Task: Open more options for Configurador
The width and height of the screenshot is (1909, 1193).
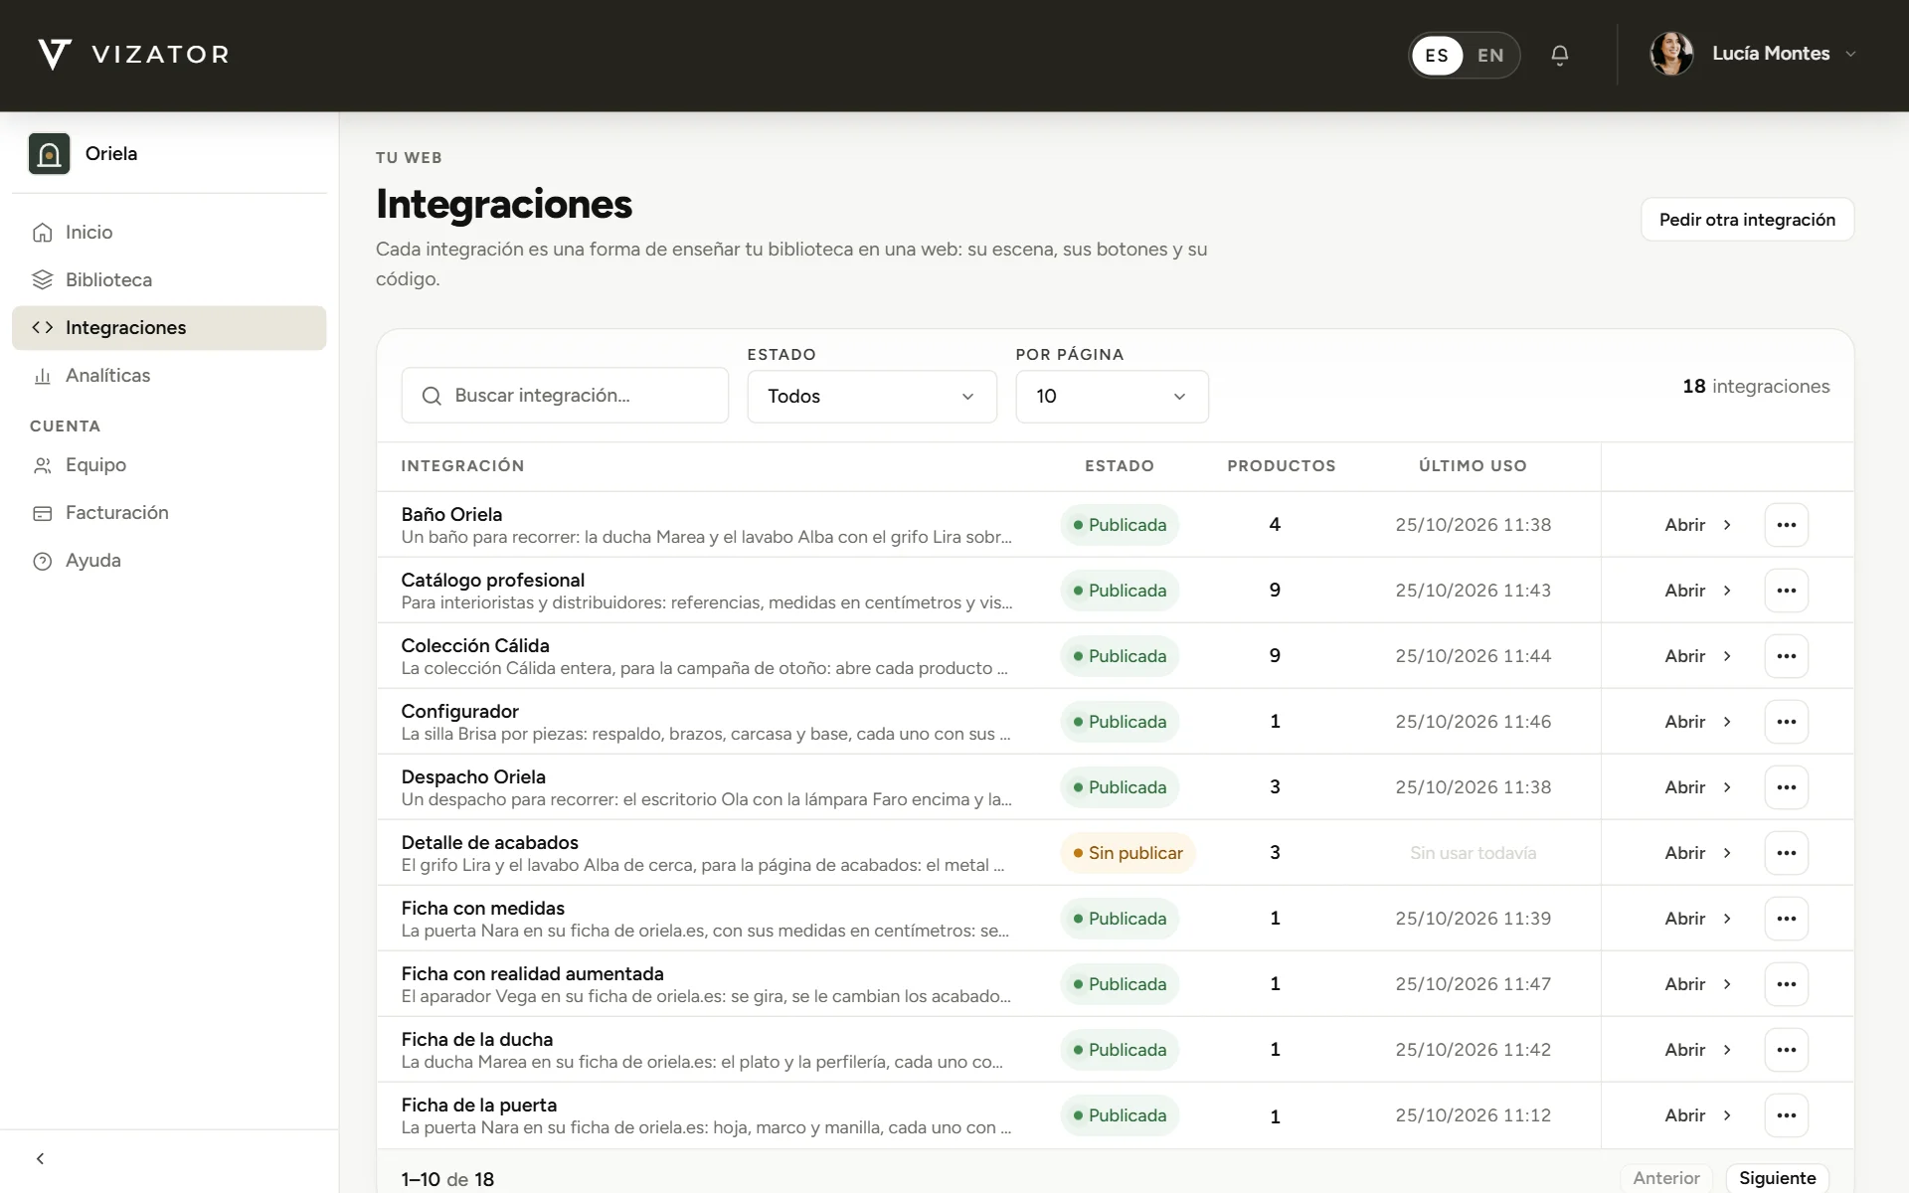Action: pyautogui.click(x=1786, y=722)
